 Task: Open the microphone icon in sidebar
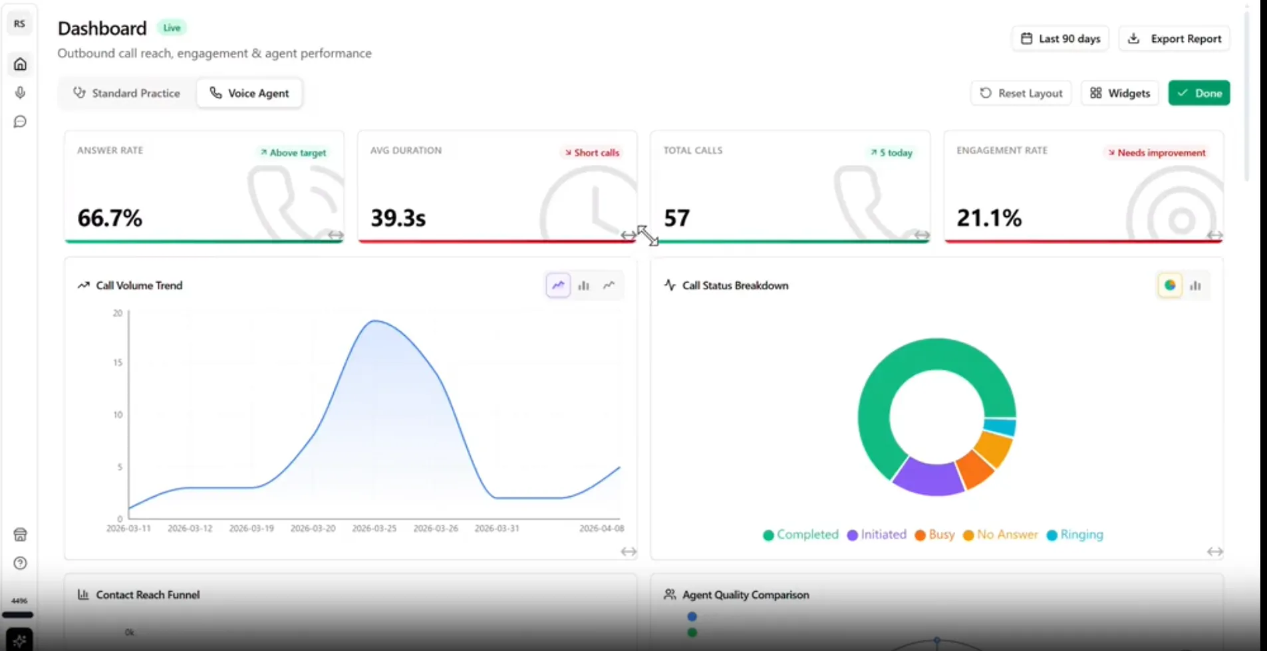(x=20, y=92)
